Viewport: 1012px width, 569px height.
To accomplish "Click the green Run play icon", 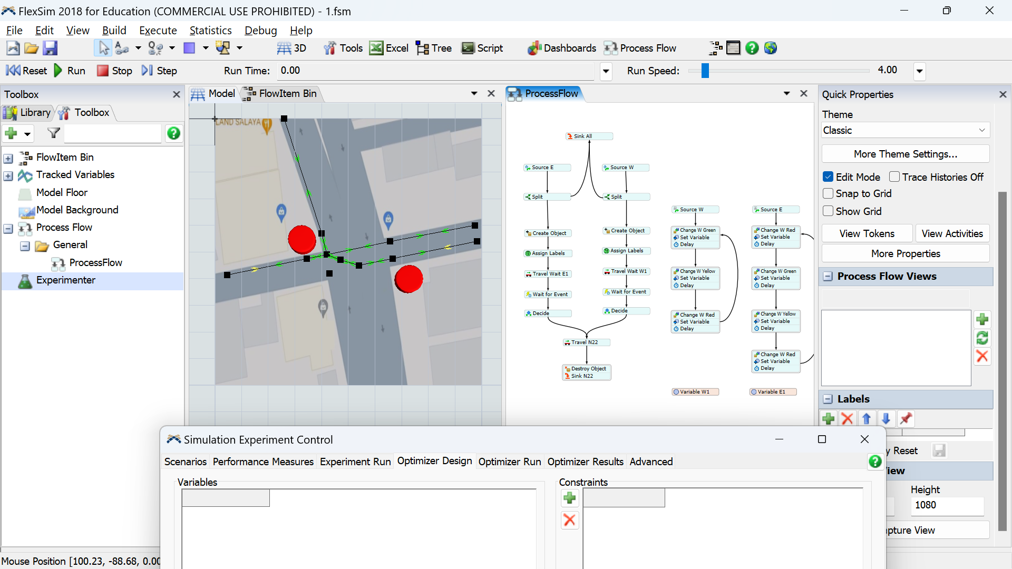I will [59, 71].
